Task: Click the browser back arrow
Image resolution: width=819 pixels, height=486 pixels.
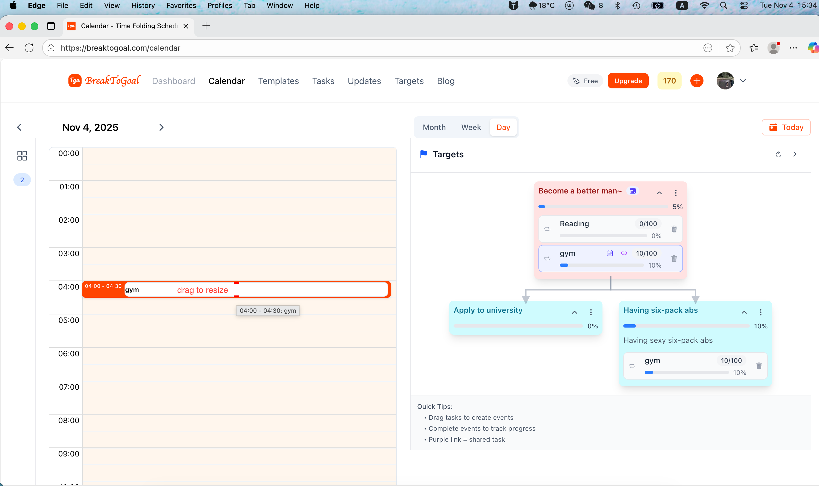Action: coord(9,48)
